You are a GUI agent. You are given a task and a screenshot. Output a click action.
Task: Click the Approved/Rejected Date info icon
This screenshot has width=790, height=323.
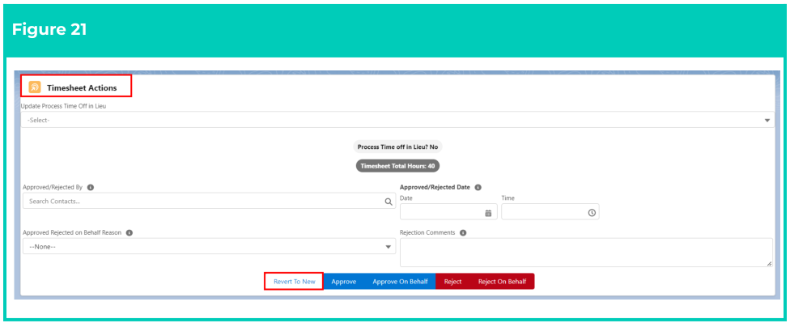point(478,187)
